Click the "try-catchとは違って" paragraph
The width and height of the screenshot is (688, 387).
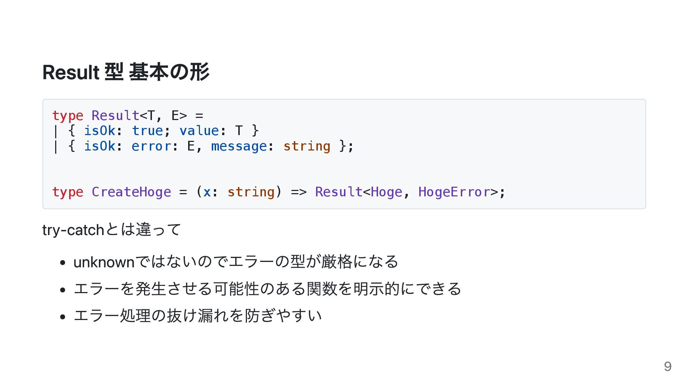pos(112,230)
